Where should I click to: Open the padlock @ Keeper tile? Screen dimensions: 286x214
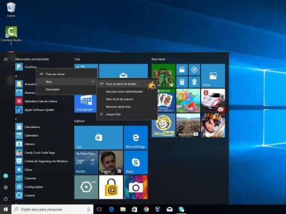pos(111,187)
